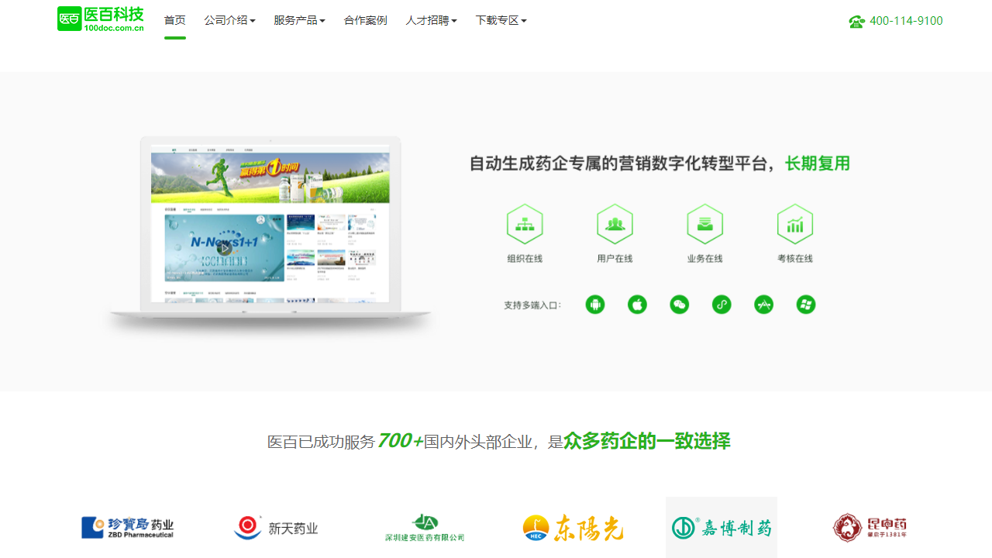Click the Windows platform entry icon

click(806, 305)
